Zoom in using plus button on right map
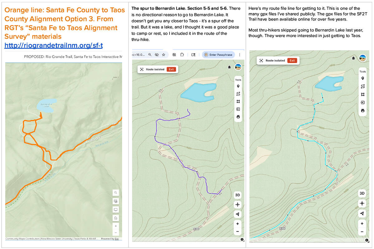374x249 pixels. (x=362, y=224)
